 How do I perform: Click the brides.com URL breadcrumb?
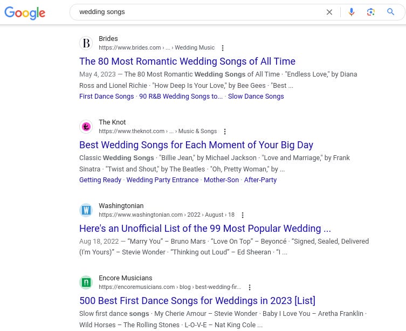tap(157, 47)
